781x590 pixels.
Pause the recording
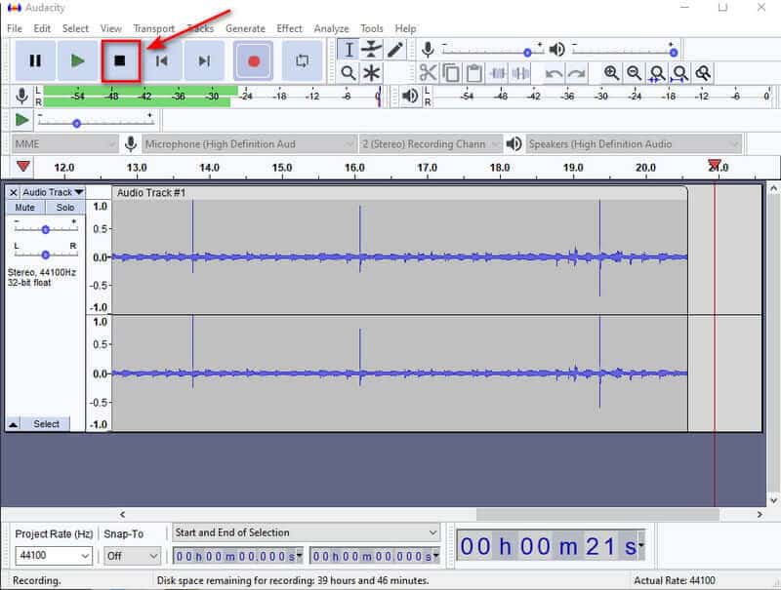coord(35,61)
